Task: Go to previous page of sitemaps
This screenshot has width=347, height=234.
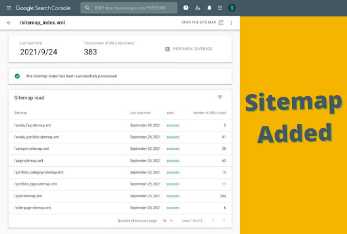Action: tap(213, 221)
